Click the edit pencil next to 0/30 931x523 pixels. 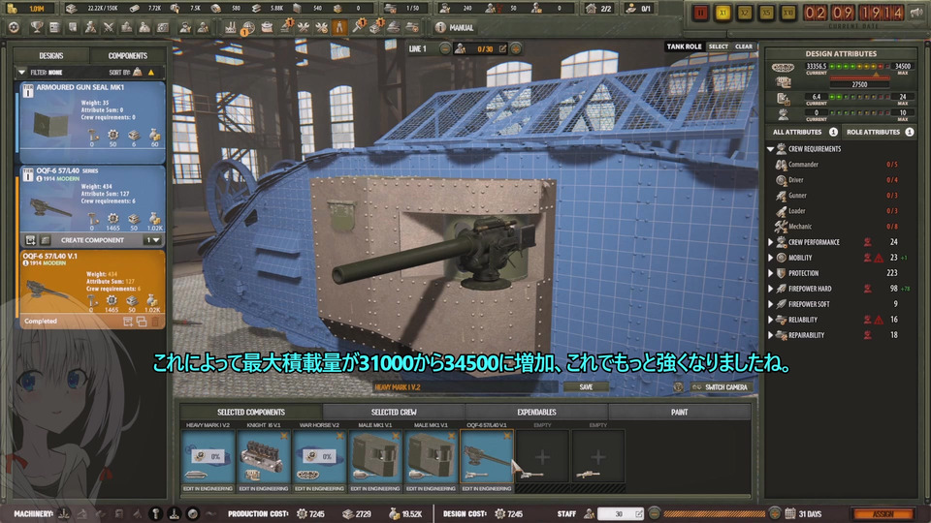[x=503, y=48]
